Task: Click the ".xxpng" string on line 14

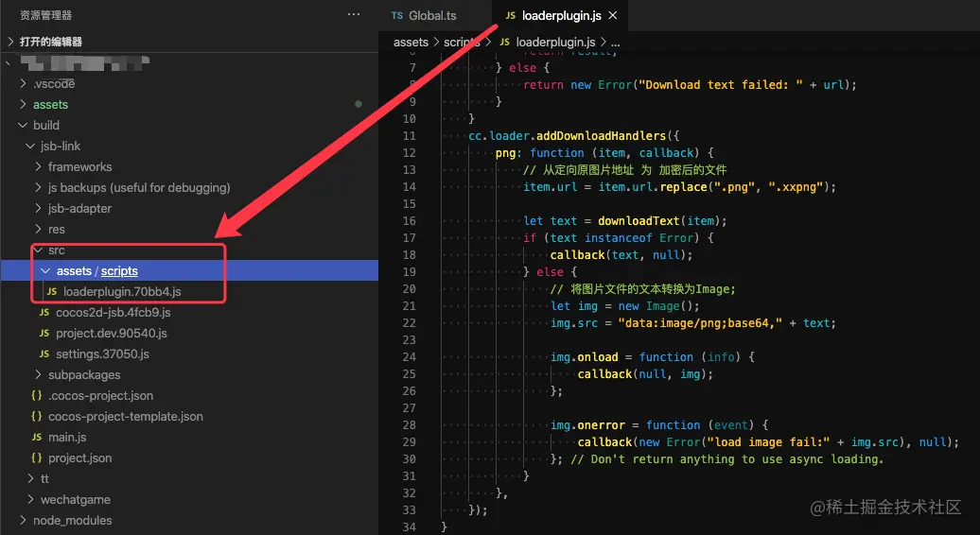Action: [796, 186]
